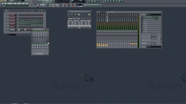Click the keyboard scroll left arrow
Image resolution: width=186 pixels, height=104 pixels.
pos(68,28)
